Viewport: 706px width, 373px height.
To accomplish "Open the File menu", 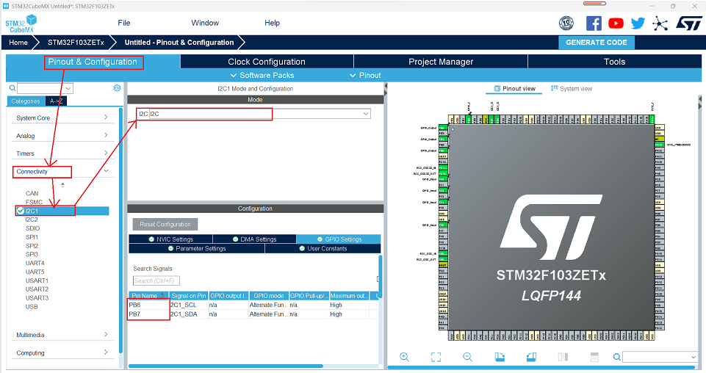I will click(x=124, y=23).
